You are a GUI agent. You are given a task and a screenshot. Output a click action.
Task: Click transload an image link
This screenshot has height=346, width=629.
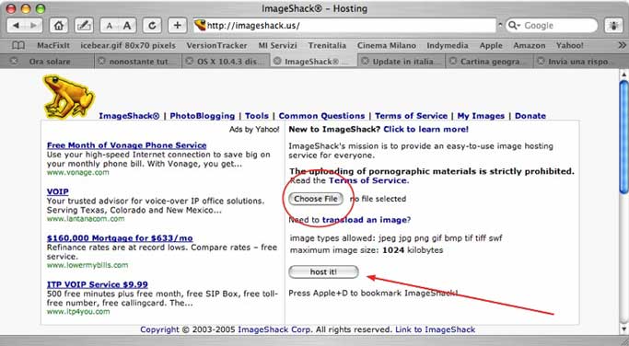(365, 220)
